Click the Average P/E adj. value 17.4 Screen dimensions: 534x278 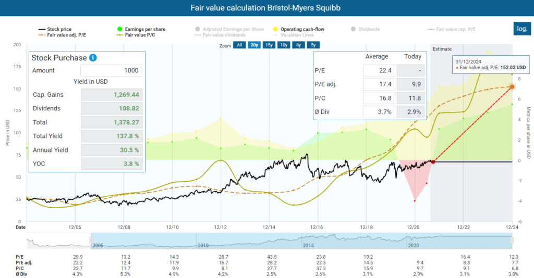(379, 84)
